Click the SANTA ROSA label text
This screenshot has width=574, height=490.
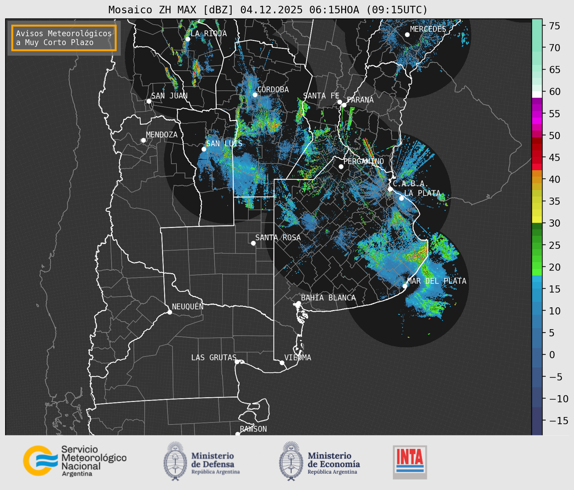pos(278,238)
